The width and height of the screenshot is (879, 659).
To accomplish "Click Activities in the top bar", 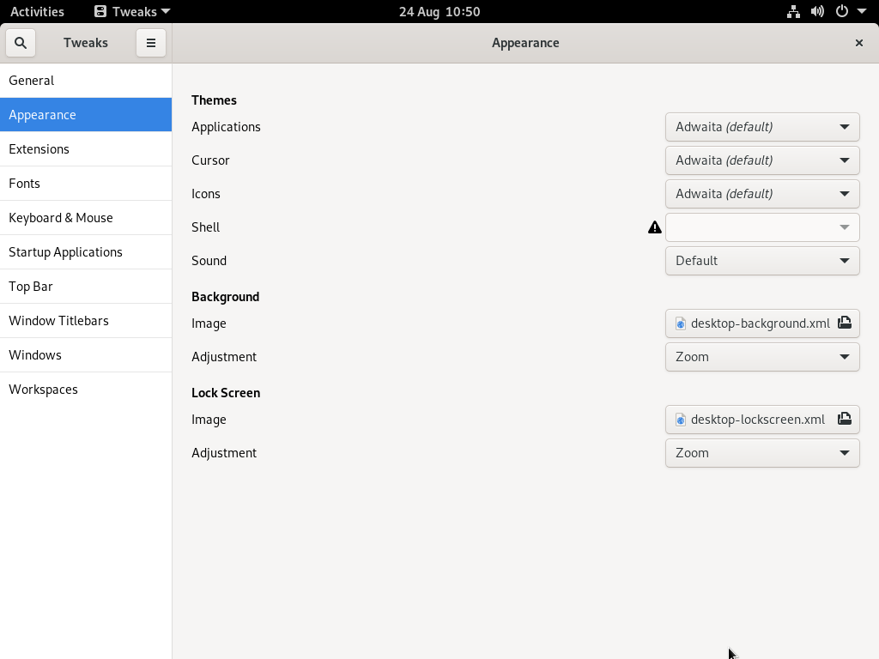I will (37, 12).
